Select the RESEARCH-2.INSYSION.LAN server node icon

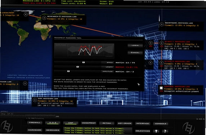(x=44, y=18)
